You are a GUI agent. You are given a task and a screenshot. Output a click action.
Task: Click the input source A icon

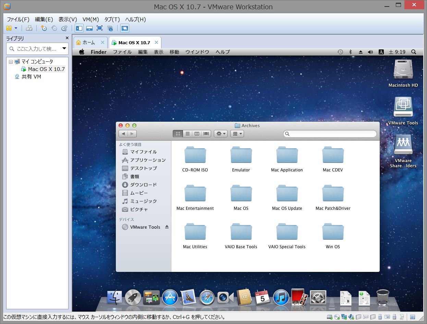click(381, 52)
